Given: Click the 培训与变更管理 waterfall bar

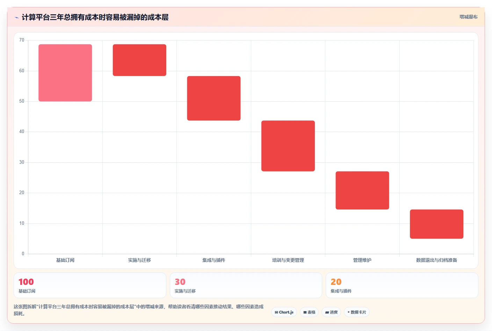Looking at the screenshot, I should 288,146.
